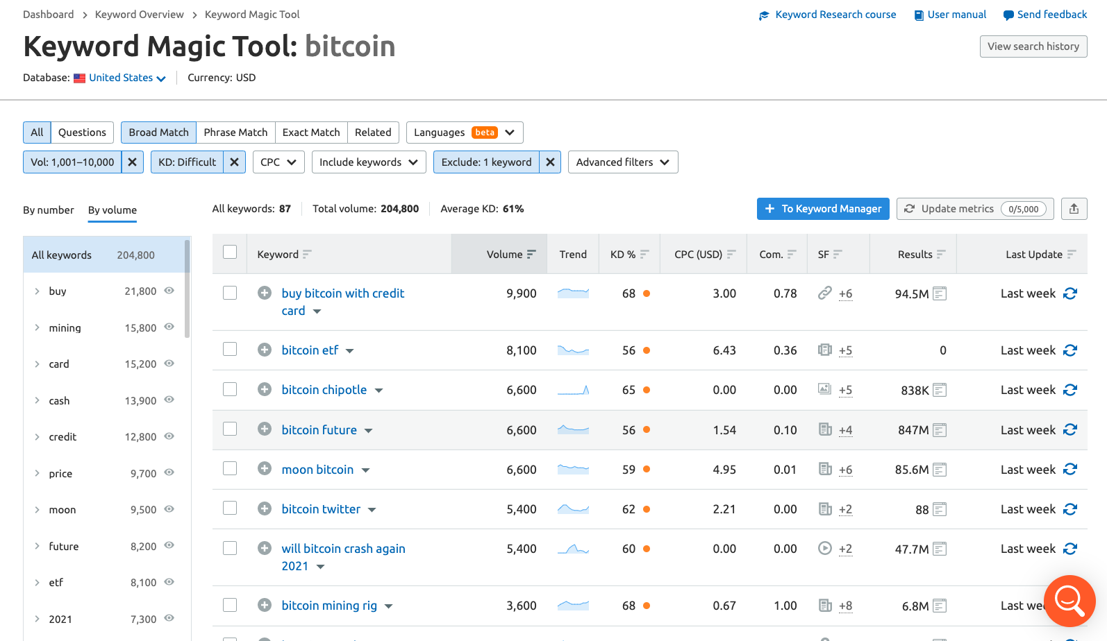Screen dimensions: 1107x641
Task: Open the CPC filter dropdown
Action: pyautogui.click(x=278, y=162)
